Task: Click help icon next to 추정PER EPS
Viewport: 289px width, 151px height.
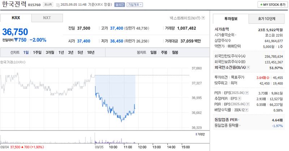Action: pos(240,99)
